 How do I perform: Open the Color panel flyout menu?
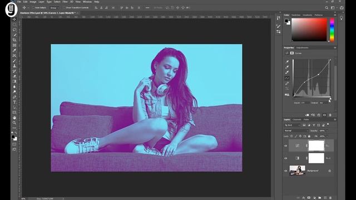click(335, 15)
